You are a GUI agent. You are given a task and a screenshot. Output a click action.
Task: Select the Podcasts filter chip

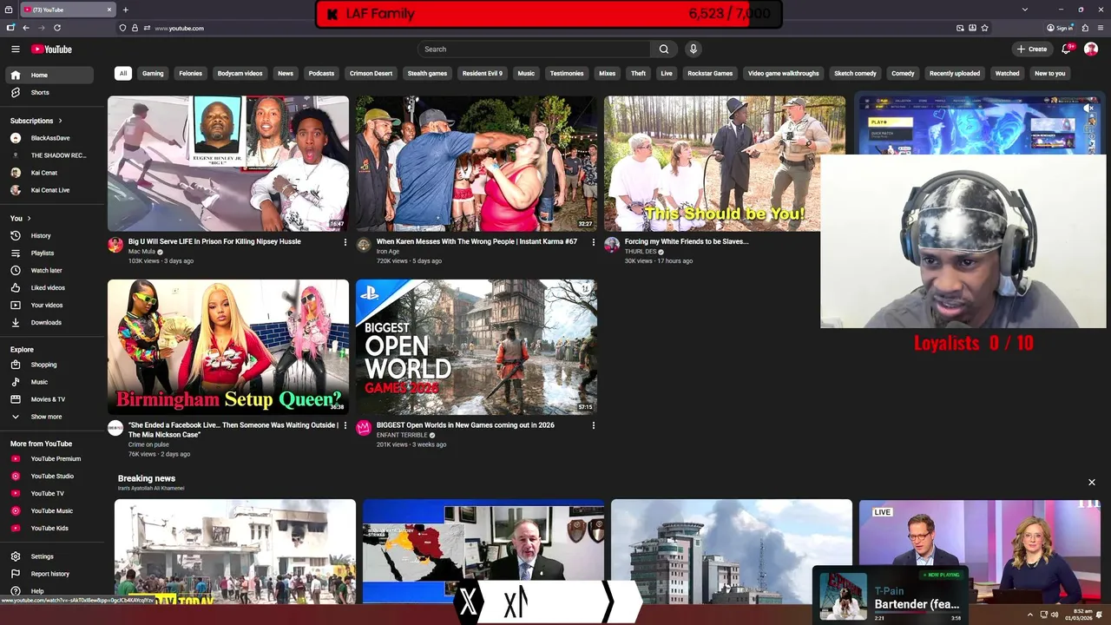[321, 74]
